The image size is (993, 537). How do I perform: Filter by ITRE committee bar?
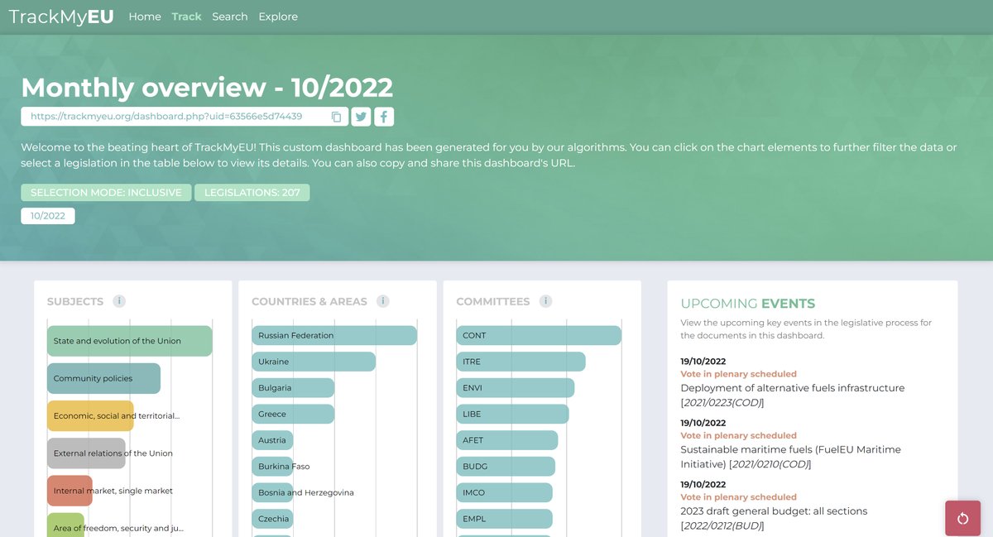coord(520,362)
